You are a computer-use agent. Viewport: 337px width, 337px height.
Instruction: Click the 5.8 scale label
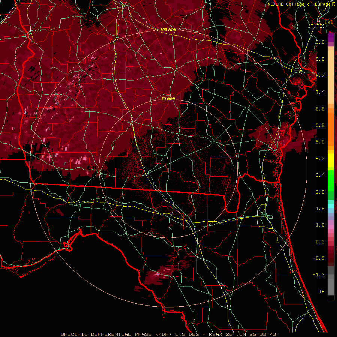(x=320, y=125)
